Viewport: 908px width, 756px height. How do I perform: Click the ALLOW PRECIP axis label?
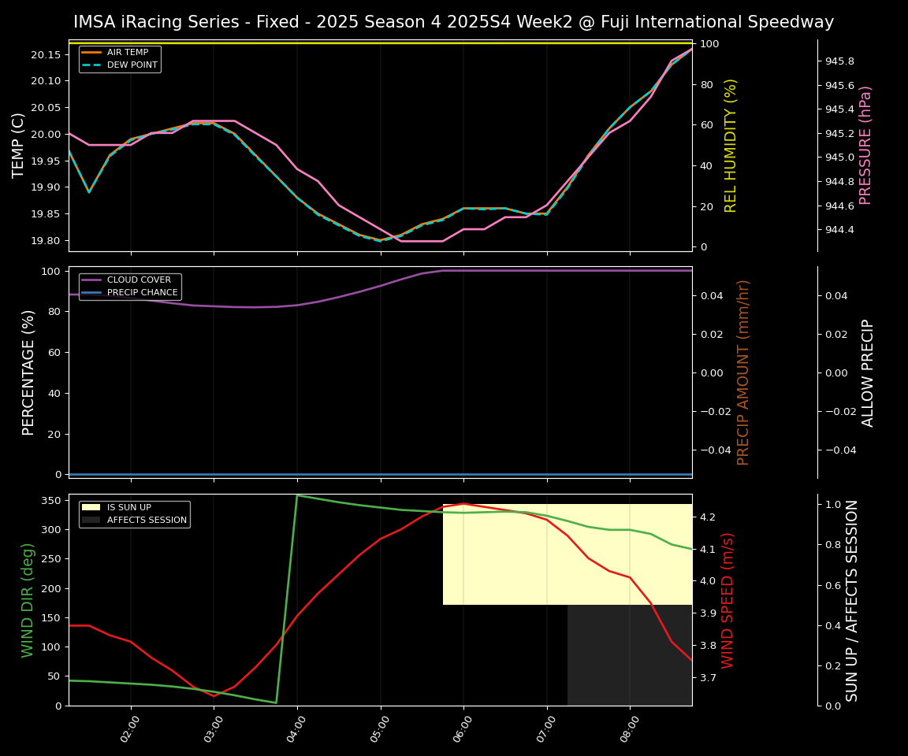869,372
